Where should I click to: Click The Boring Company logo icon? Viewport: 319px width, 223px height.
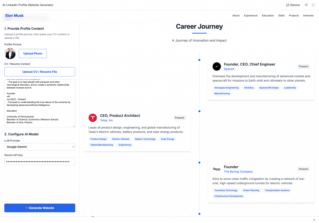point(217,169)
